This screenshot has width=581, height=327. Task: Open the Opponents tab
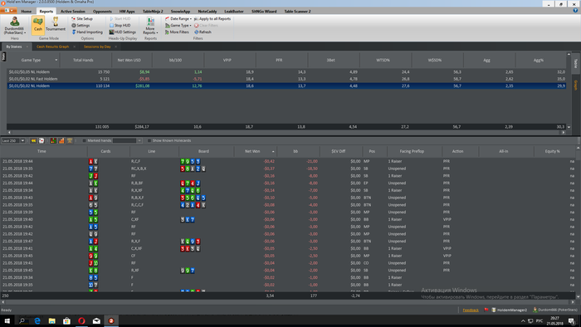tap(102, 11)
